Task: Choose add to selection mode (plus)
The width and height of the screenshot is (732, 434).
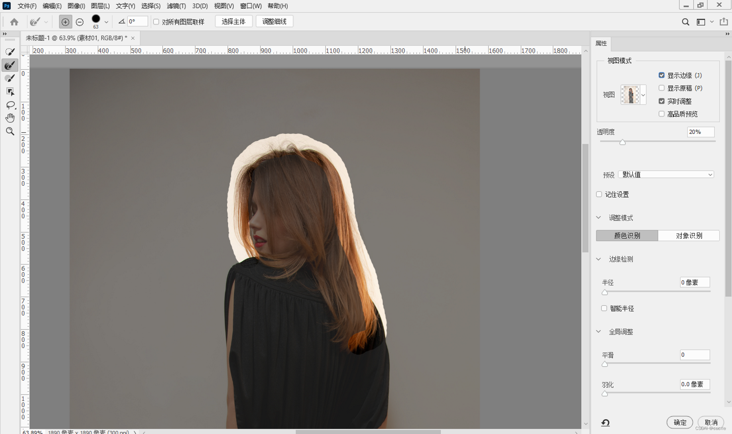Action: [65, 22]
